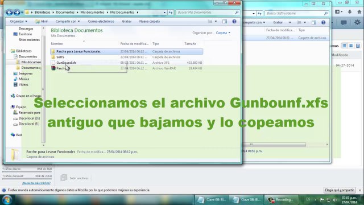Image resolution: width=364 pixels, height=205 pixels.
Task: Open ES language indicator in tray
Action: [308, 199]
